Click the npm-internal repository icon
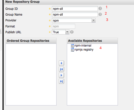The width and height of the screenshot is (134, 110). click(x=72, y=46)
